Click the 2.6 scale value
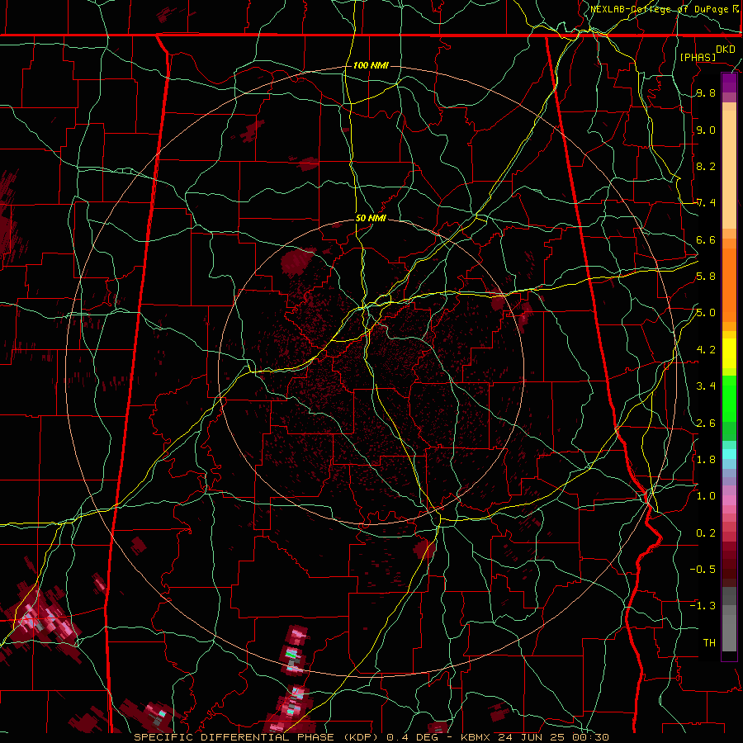This screenshot has height=743, width=743. 706,424
